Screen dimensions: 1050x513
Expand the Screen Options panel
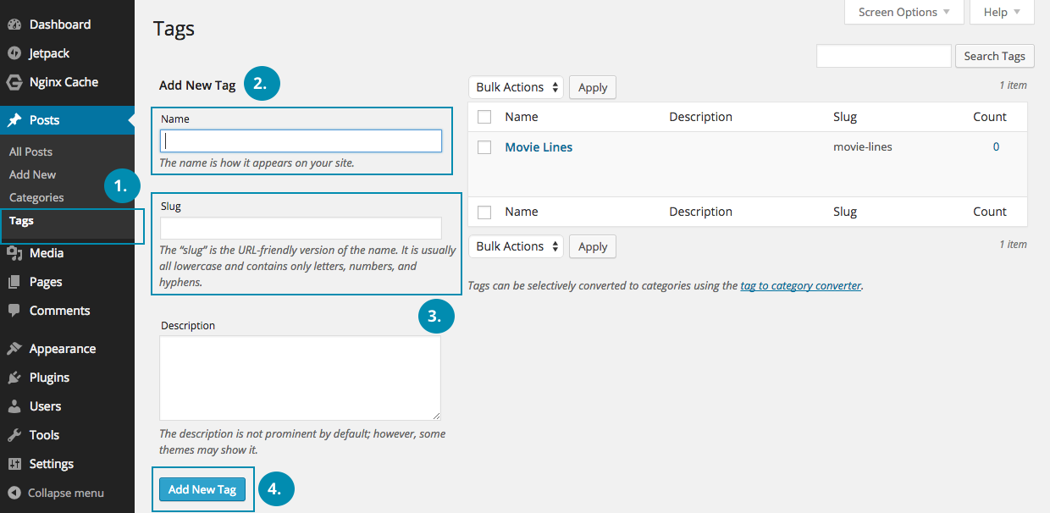tap(904, 12)
